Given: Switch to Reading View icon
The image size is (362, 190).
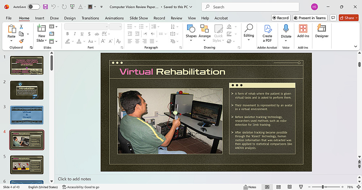Looking at the screenshot, I should (x=290, y=187).
